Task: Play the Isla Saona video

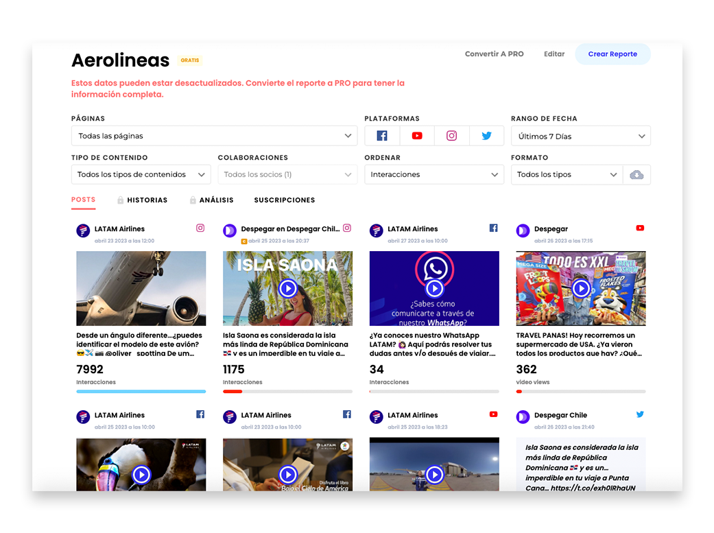Action: (288, 288)
